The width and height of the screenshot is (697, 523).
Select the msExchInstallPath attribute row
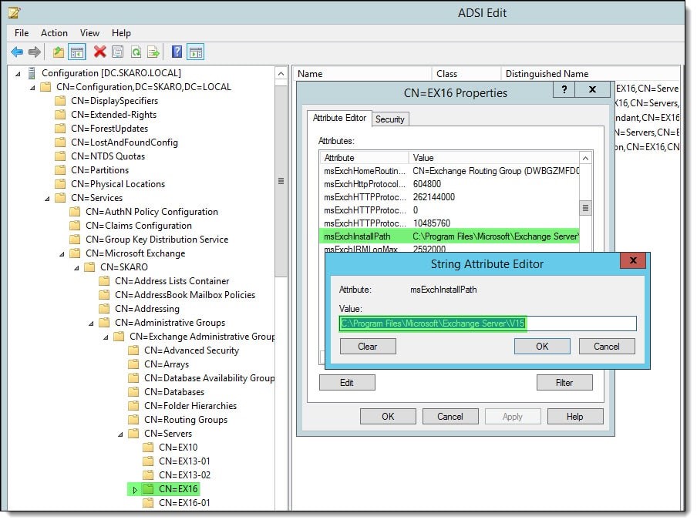[x=450, y=236]
